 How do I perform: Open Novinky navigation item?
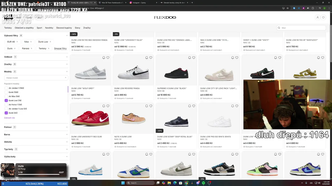coord(49,28)
